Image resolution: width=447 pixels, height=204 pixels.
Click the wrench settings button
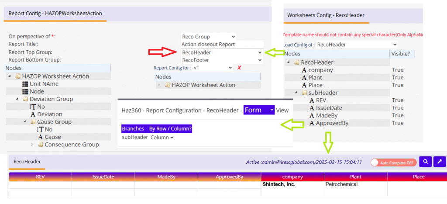pos(439,162)
